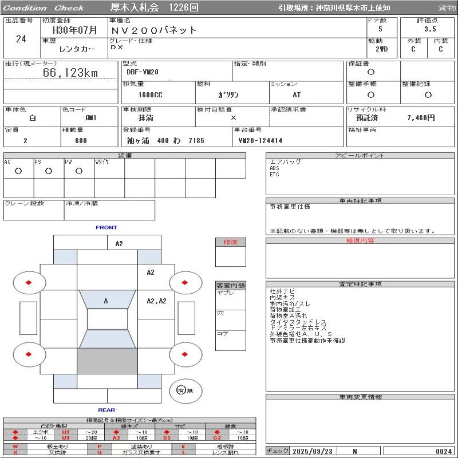Click the red U2 symbol in damage legend

[65, 432]
